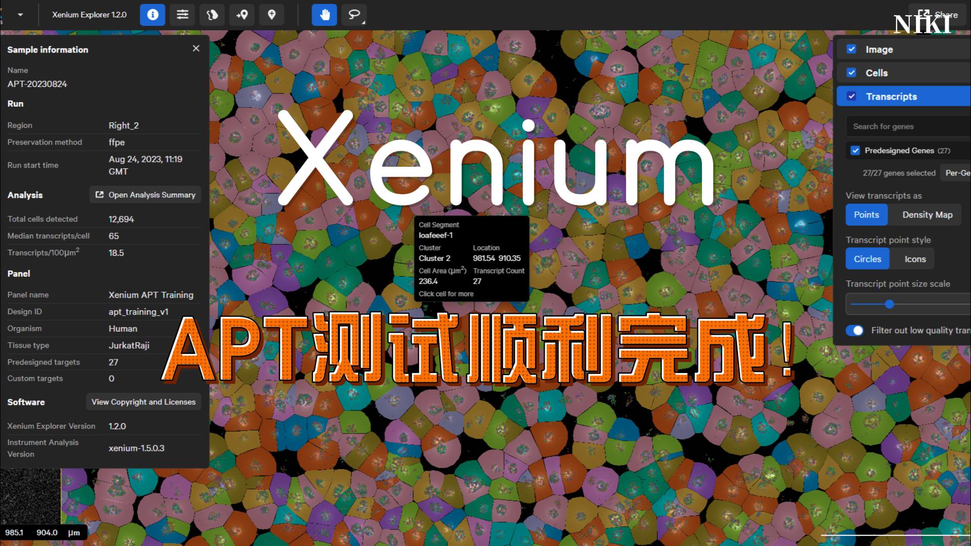The width and height of the screenshot is (971, 546).
Task: Select the location marker tool icon
Action: coord(272,15)
